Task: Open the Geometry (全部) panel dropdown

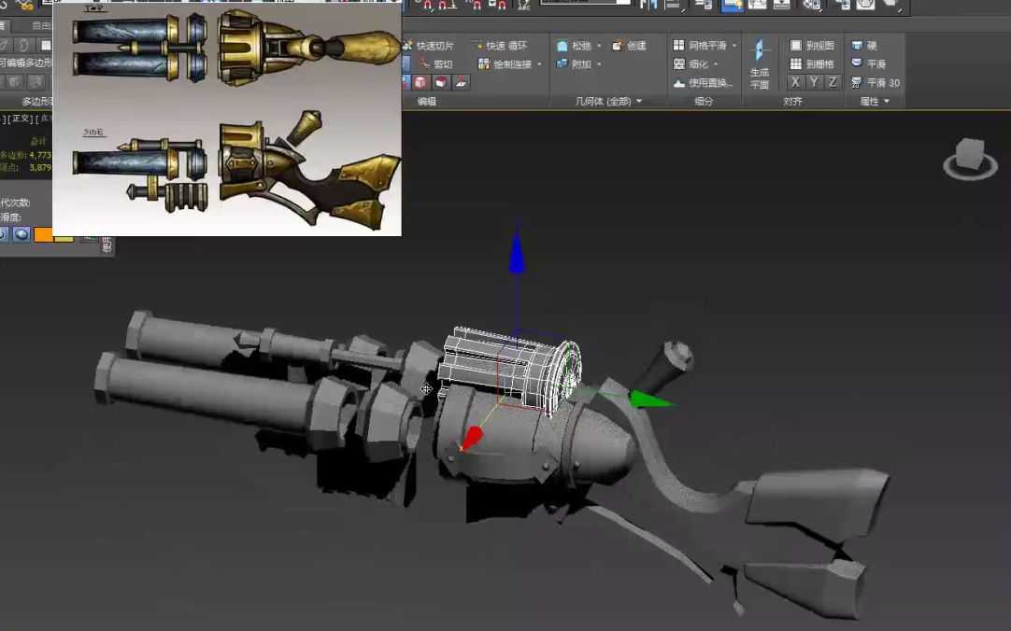Action: (x=639, y=99)
